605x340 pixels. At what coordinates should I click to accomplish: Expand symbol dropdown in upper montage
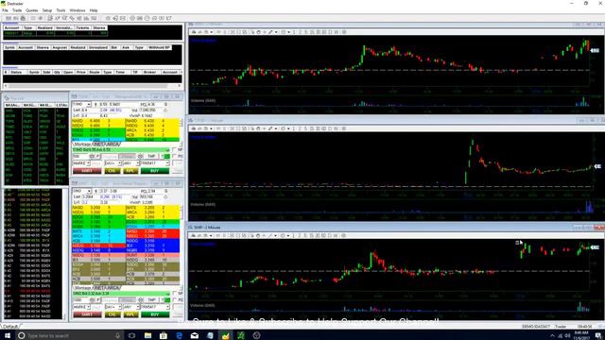coord(89,105)
